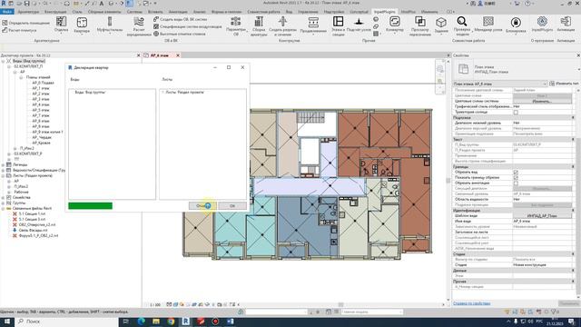This screenshot has height=327, width=581.
Task: Click the Save icon in quick access toolbar
Action: [x=26, y=4]
